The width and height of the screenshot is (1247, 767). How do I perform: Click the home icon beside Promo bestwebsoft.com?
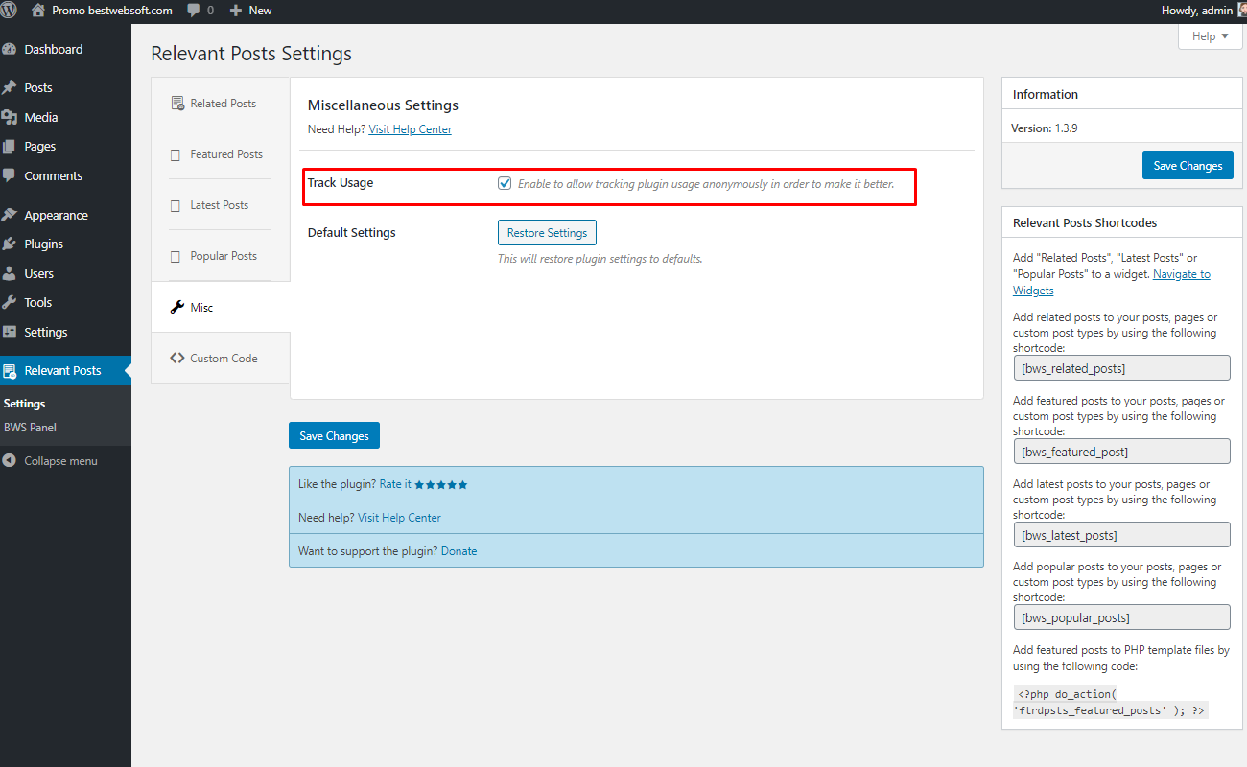point(38,11)
